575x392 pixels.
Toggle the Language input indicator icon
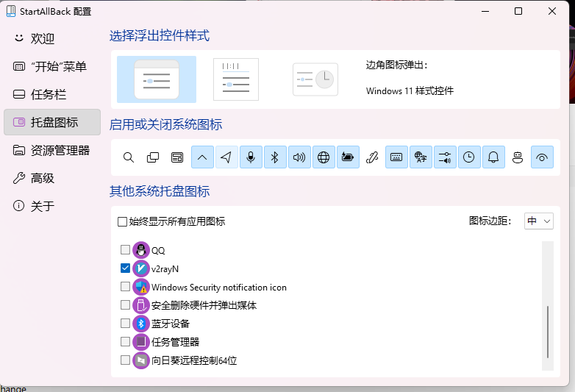click(421, 157)
